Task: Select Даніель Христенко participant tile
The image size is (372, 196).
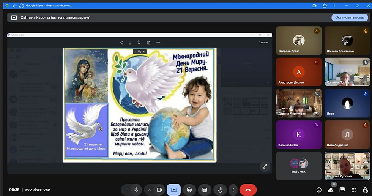Action: click(x=347, y=41)
